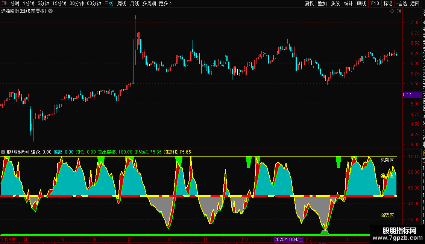Click the 迪森股份(日线.前复权) title
425x244 pixels.
click(24, 11)
